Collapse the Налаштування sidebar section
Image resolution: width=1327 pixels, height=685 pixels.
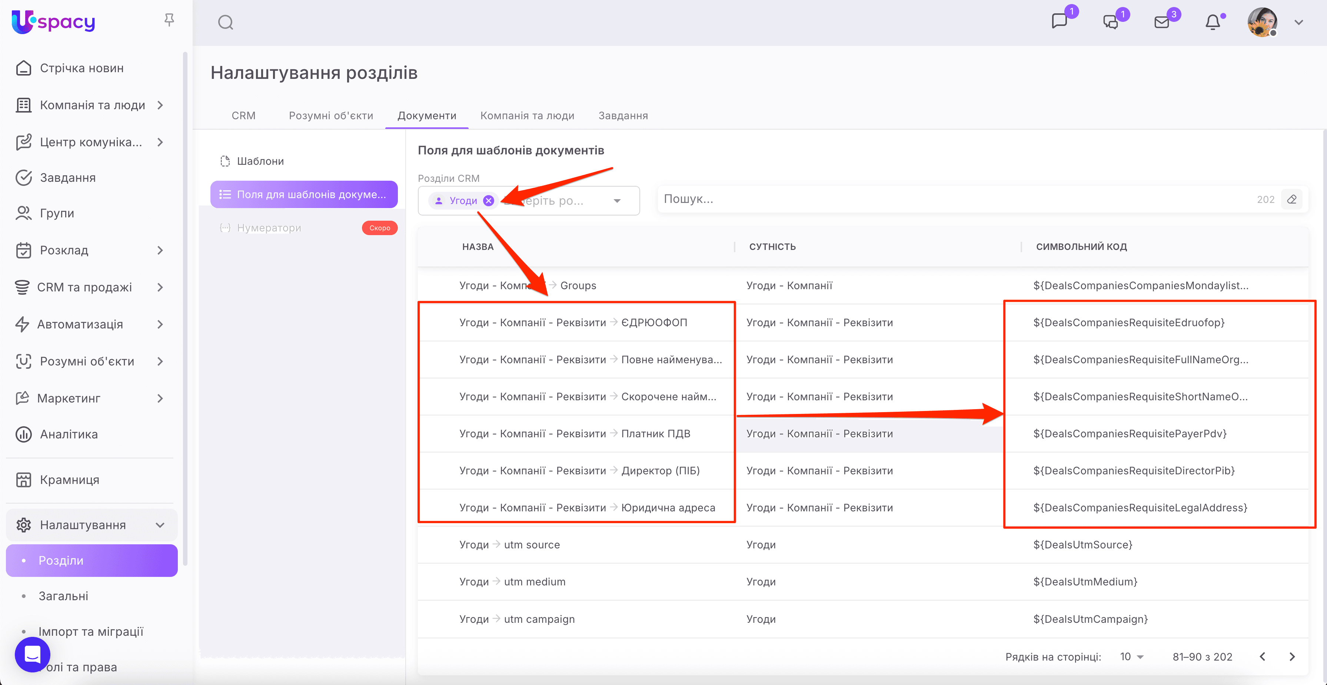[x=160, y=525]
